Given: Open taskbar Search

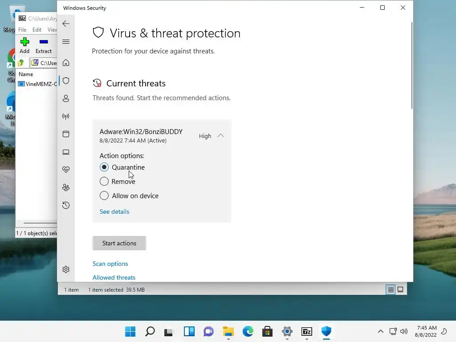Looking at the screenshot, I should point(150,331).
